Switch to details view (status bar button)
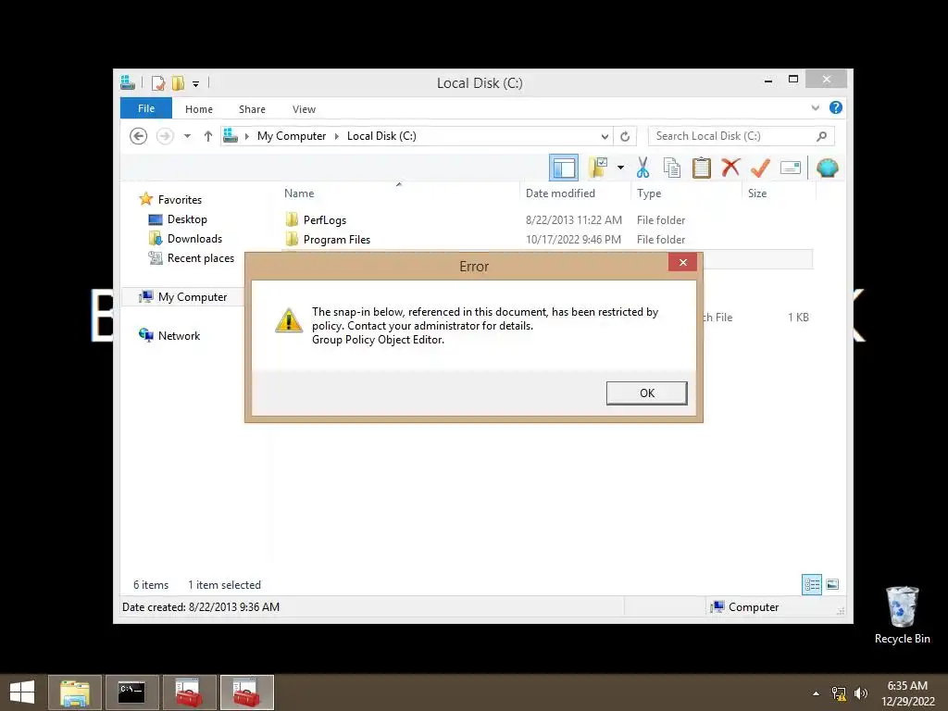 coord(811,585)
